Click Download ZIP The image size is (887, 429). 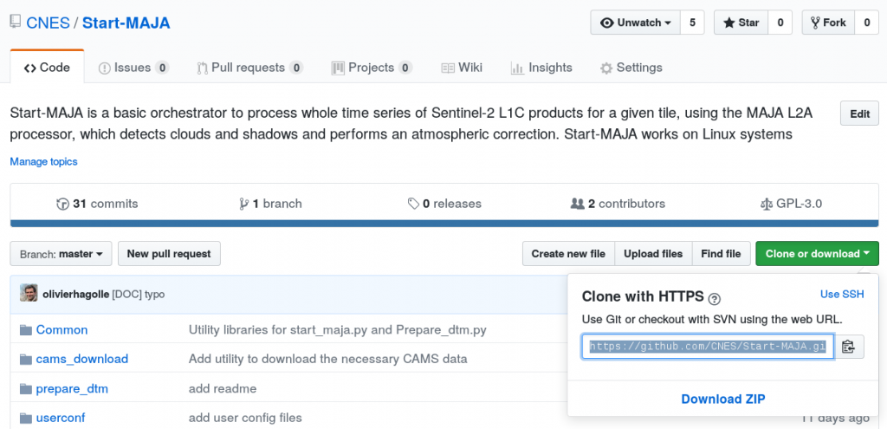tap(723, 399)
